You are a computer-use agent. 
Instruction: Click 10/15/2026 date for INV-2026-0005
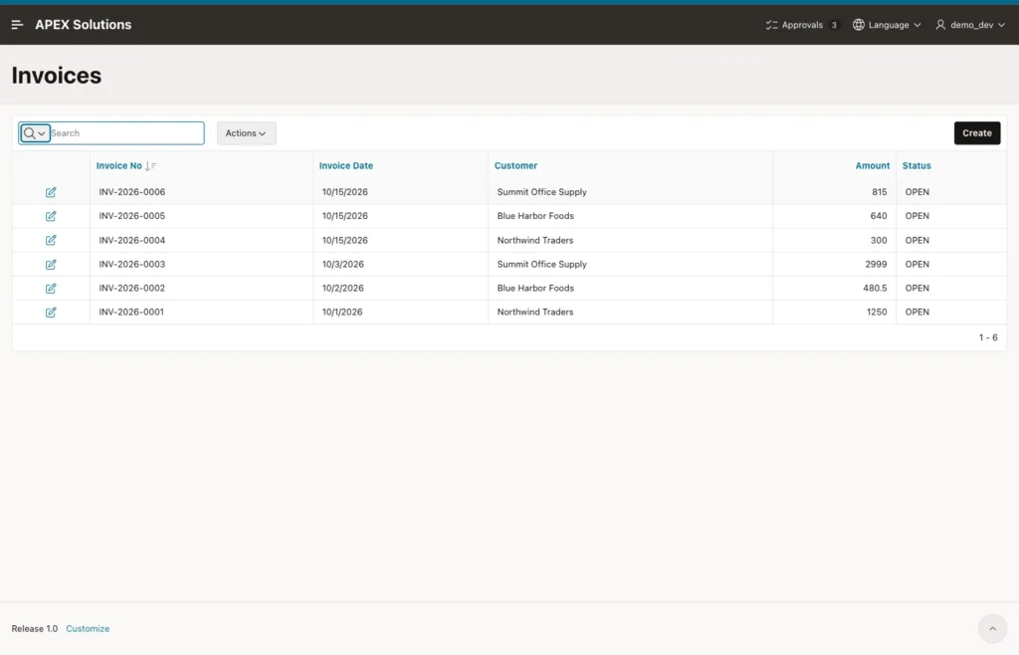(345, 216)
